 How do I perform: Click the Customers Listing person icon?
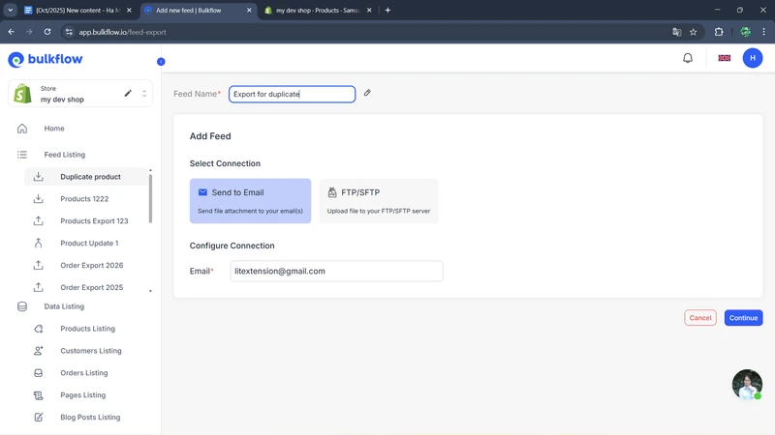pos(39,351)
